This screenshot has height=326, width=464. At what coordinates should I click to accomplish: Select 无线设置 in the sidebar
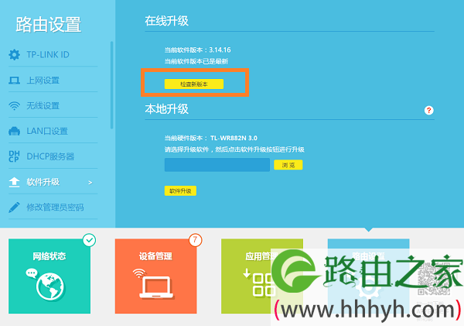click(x=43, y=106)
